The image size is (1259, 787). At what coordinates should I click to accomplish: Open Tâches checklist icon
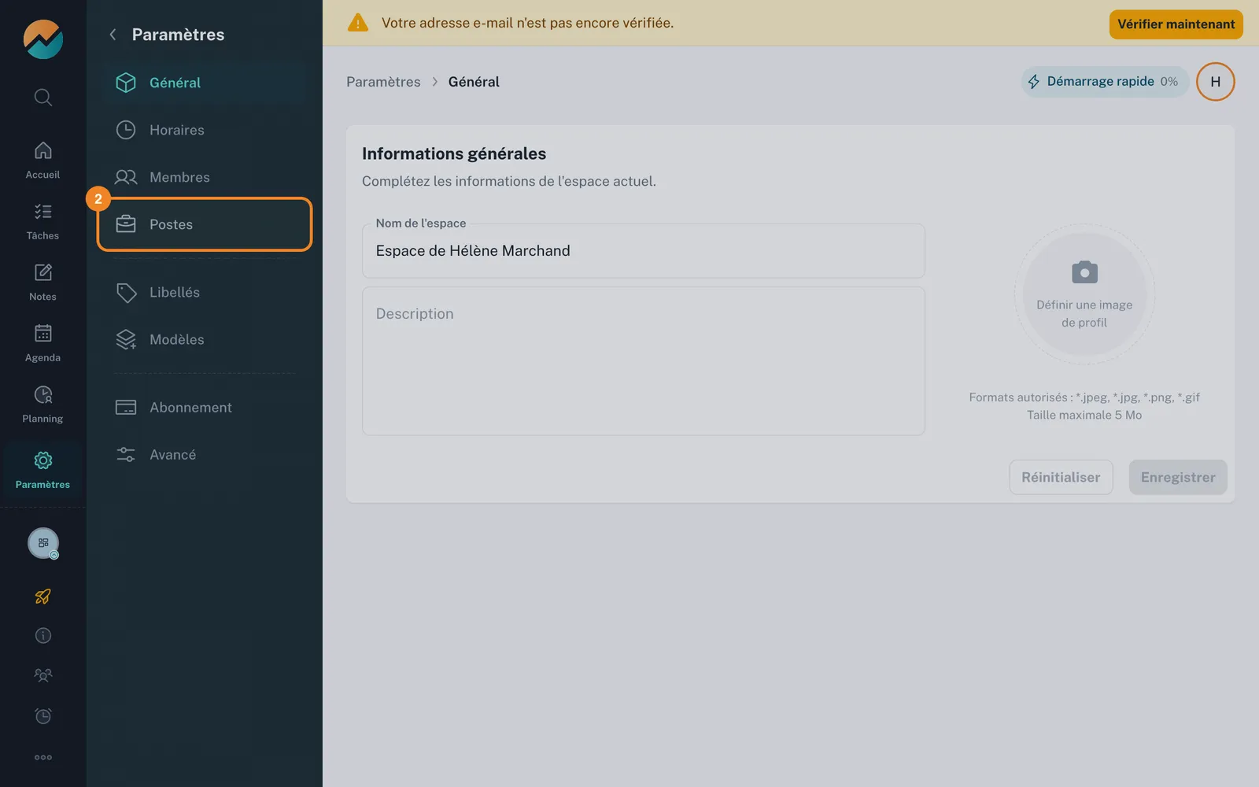(43, 221)
